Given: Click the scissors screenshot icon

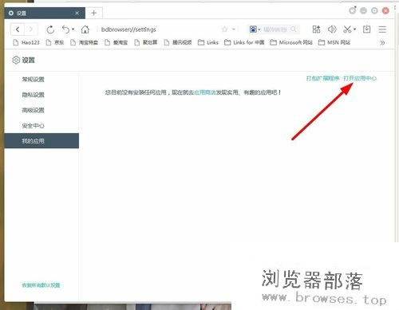Looking at the screenshot, I should coord(347,29).
